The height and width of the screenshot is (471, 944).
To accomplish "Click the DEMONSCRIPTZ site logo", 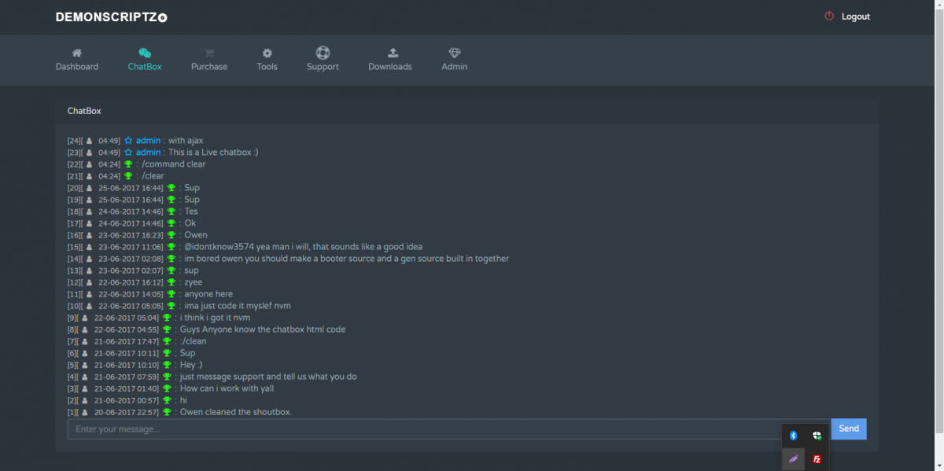I will click(x=111, y=17).
